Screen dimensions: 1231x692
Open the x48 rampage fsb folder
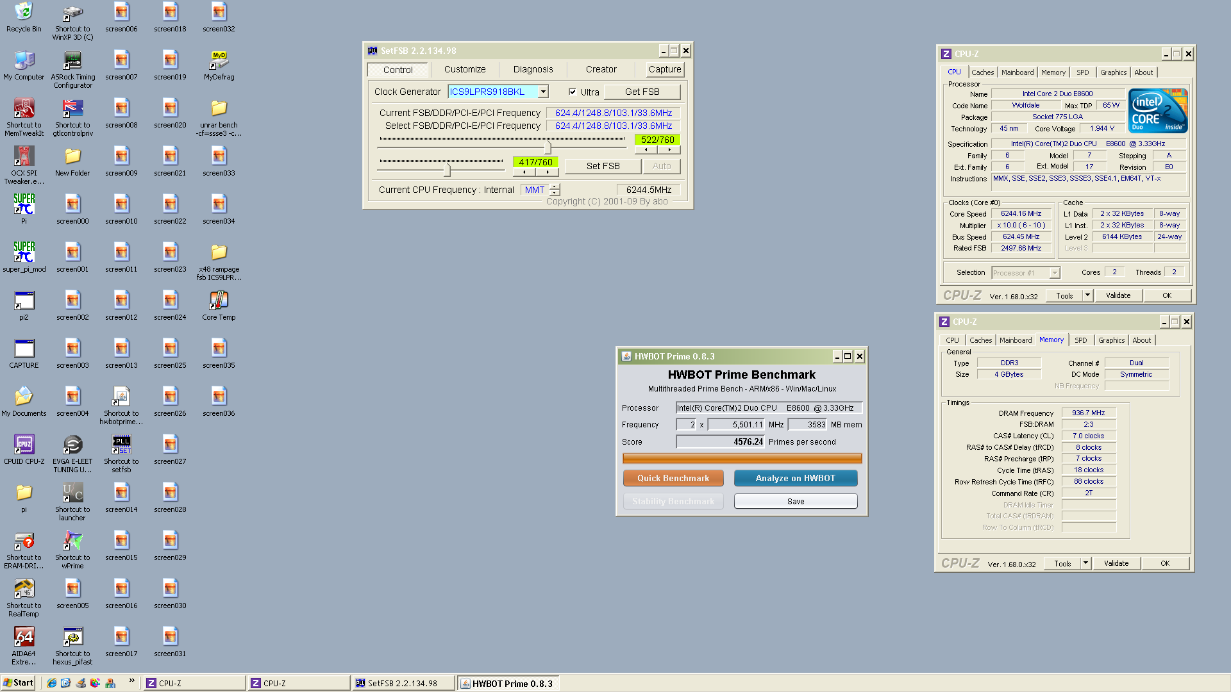click(x=219, y=261)
